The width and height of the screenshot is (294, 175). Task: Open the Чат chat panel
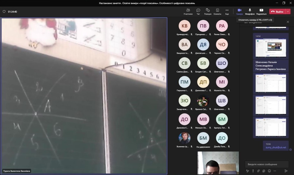(198, 11)
